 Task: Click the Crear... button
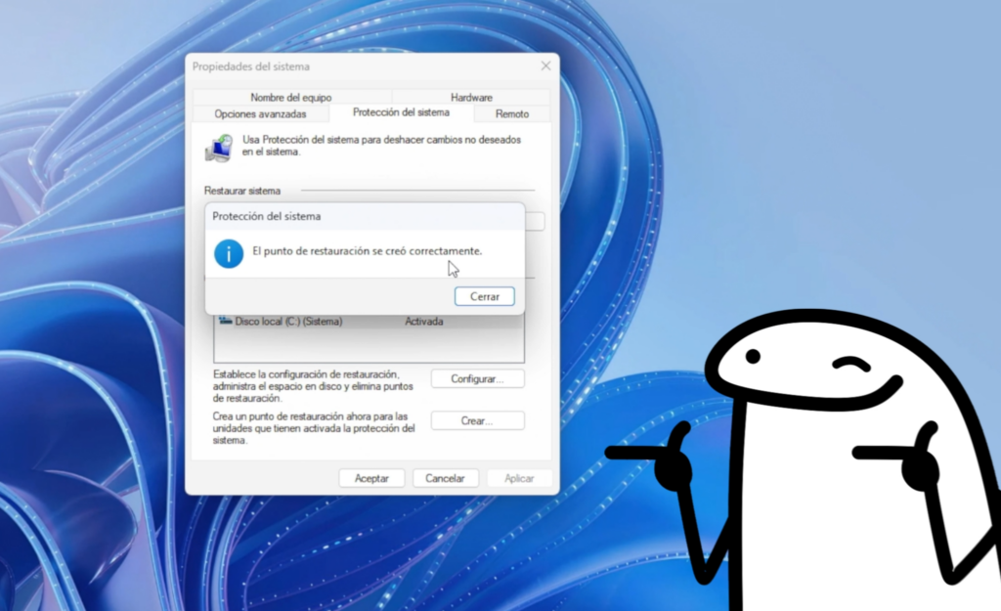coord(477,420)
